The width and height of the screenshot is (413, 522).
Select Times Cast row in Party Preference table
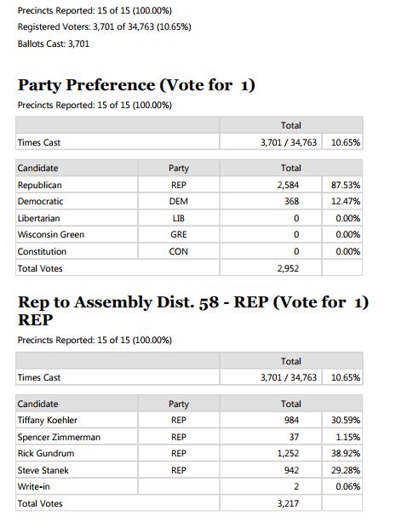click(x=189, y=142)
